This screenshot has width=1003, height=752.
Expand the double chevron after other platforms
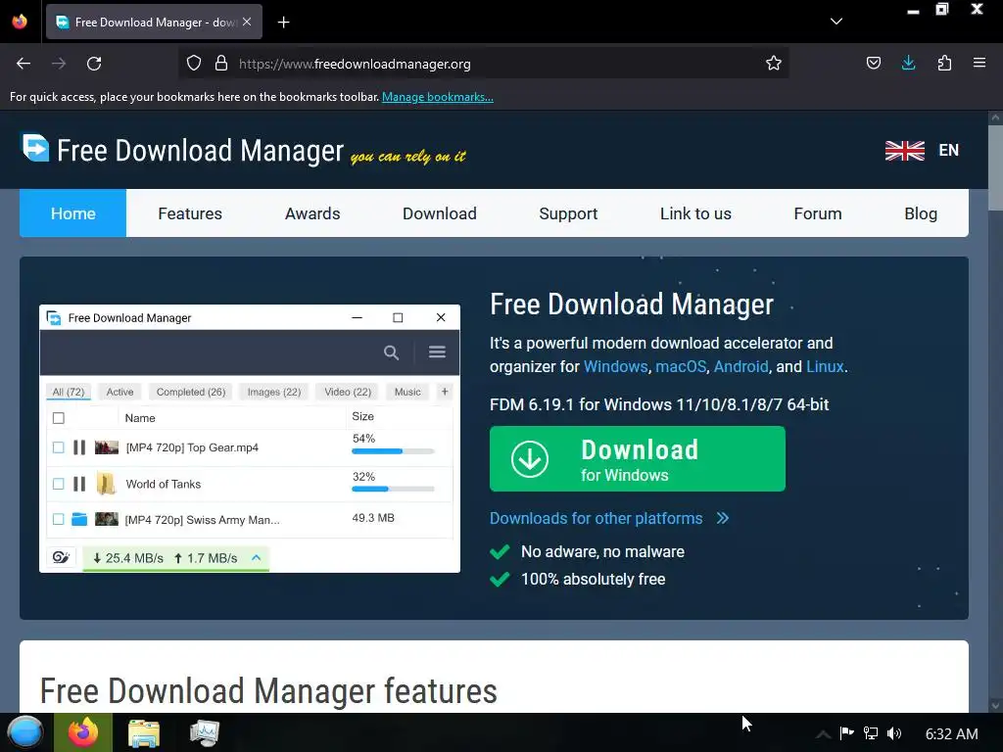coord(723,518)
